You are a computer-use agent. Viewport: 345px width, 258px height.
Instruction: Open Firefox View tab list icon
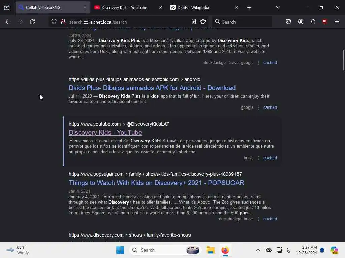tap(7, 7)
